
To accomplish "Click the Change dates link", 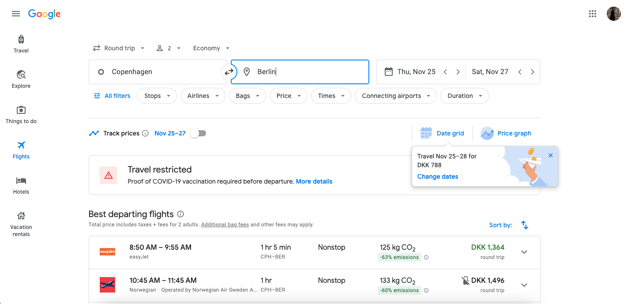I will (438, 176).
